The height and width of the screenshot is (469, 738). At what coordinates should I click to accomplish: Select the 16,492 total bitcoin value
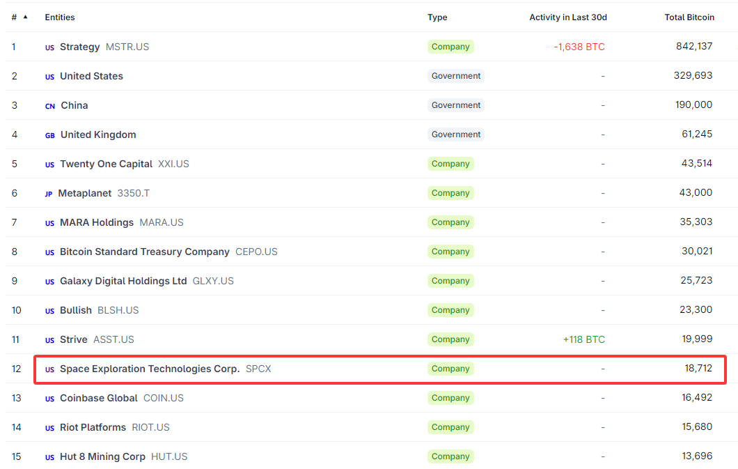coord(697,397)
